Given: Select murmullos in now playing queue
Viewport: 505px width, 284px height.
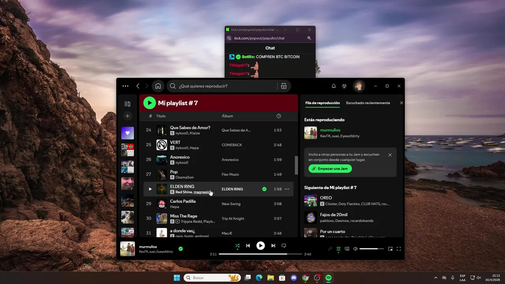Looking at the screenshot, I should [x=330, y=130].
